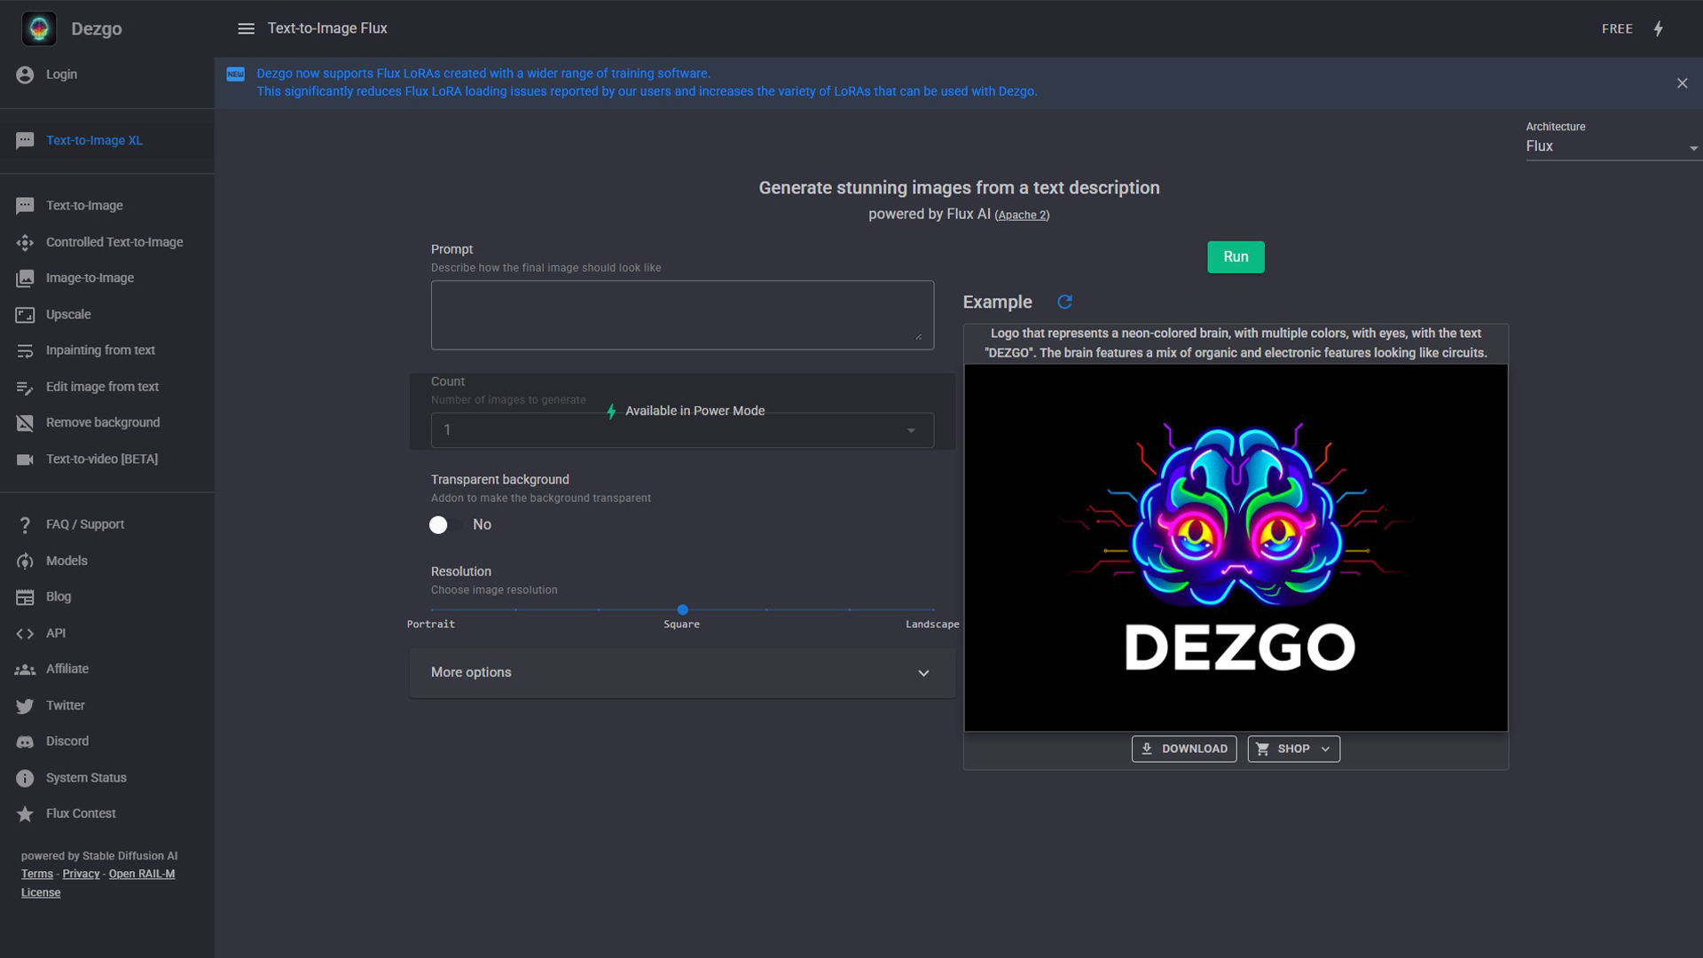Open the Architecture Flux dropdown
The image size is (1703, 958).
(x=1613, y=146)
